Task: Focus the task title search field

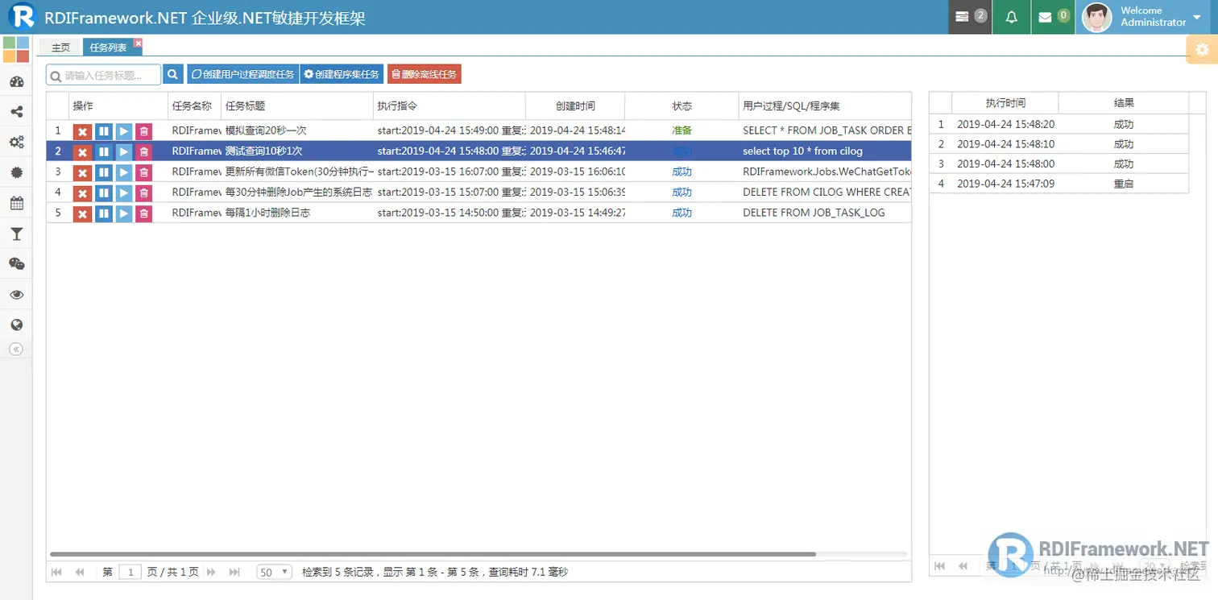Action: pyautogui.click(x=104, y=75)
